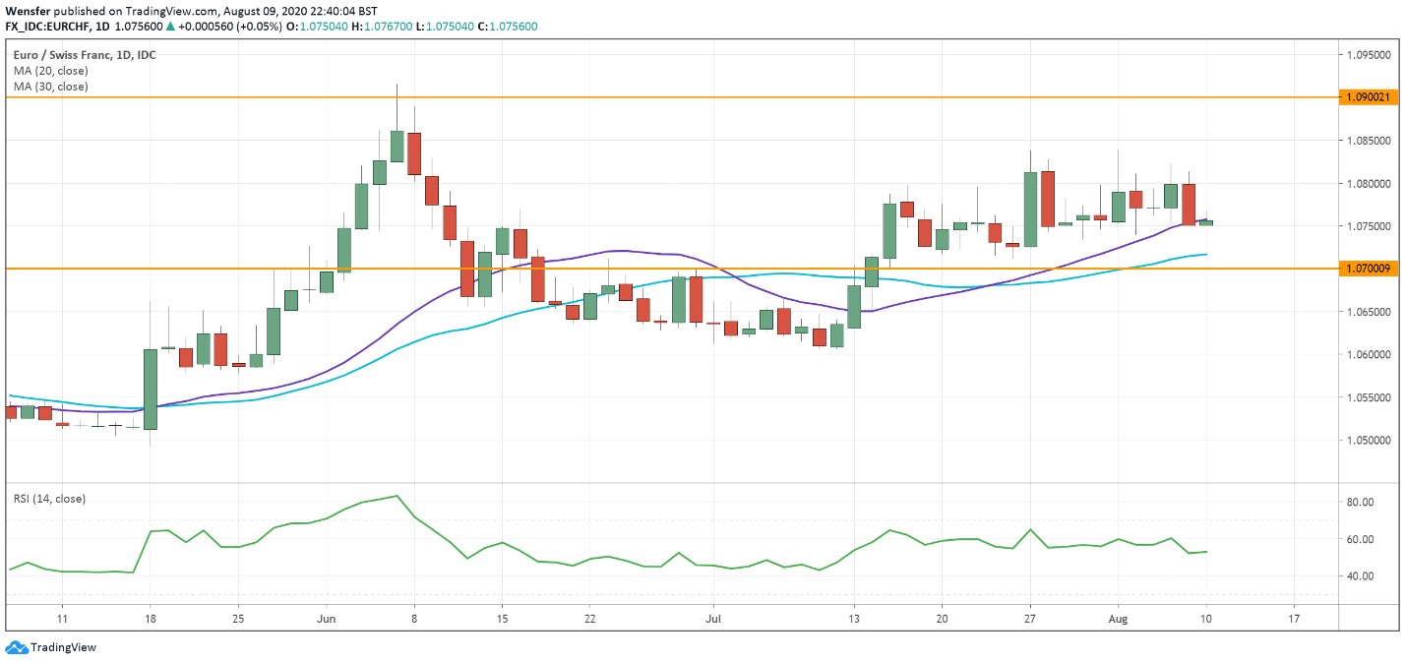Click the Aug label on the time axis
Image resolution: width=1405 pixels, height=664 pixels.
(x=1119, y=619)
